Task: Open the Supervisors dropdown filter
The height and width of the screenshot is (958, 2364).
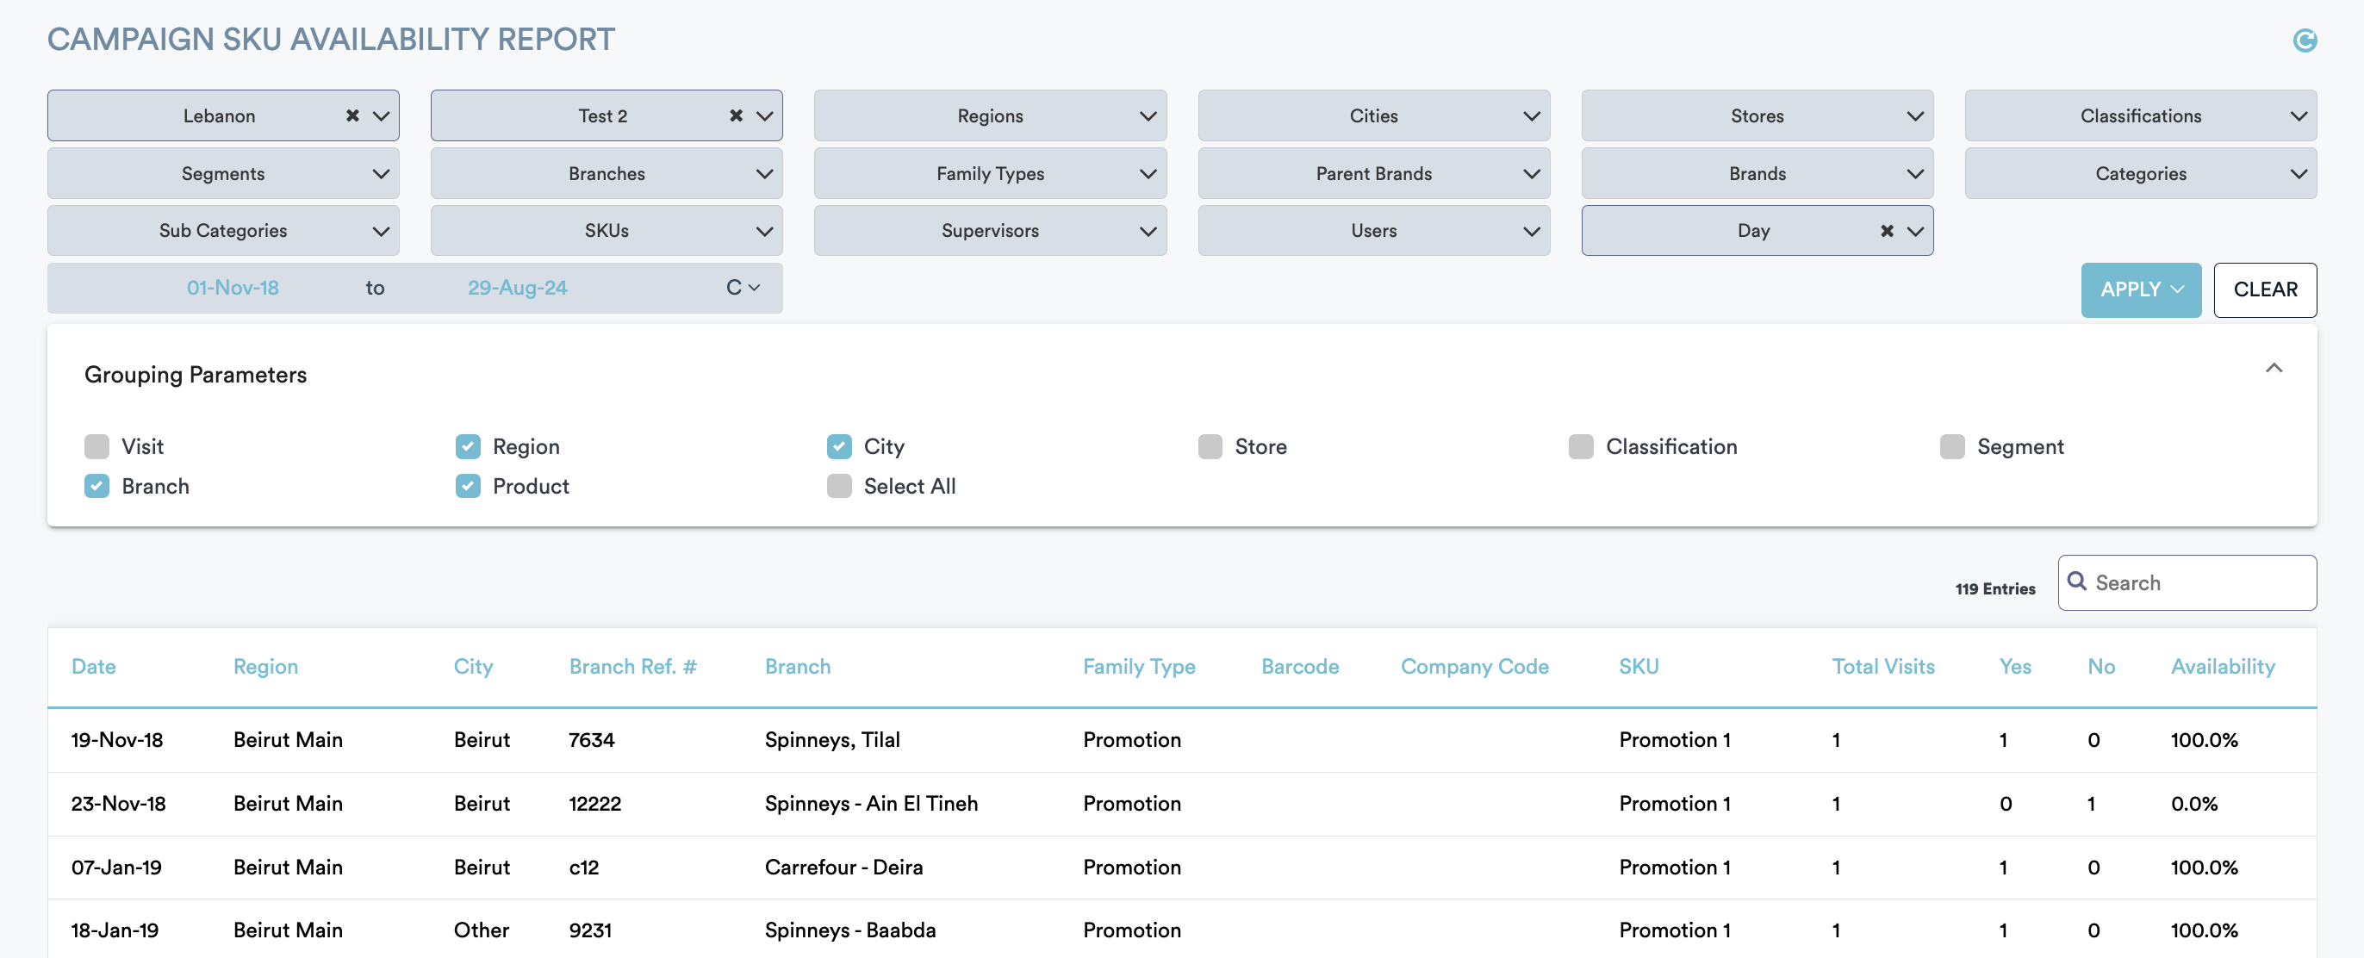Action: tap(989, 231)
